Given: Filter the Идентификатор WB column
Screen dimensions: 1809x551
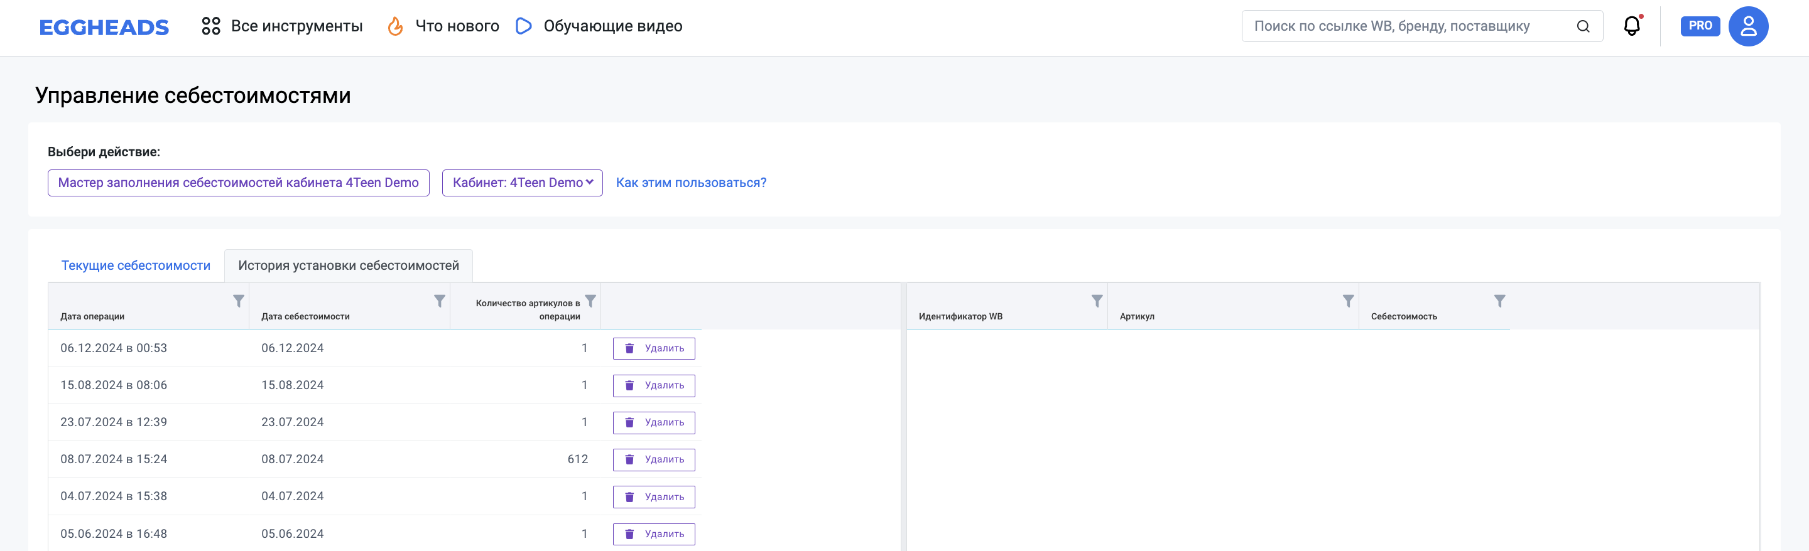Looking at the screenshot, I should point(1097,301).
